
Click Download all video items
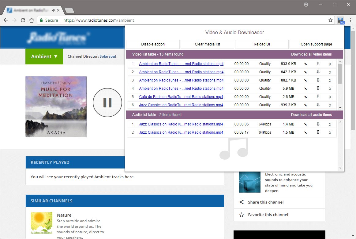(x=311, y=54)
